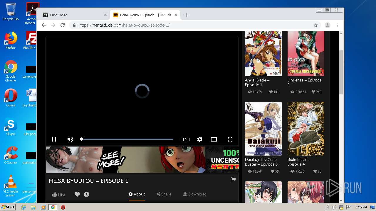Open Angel Blade – Episode 1 link
The image size is (376, 211).
click(257, 82)
